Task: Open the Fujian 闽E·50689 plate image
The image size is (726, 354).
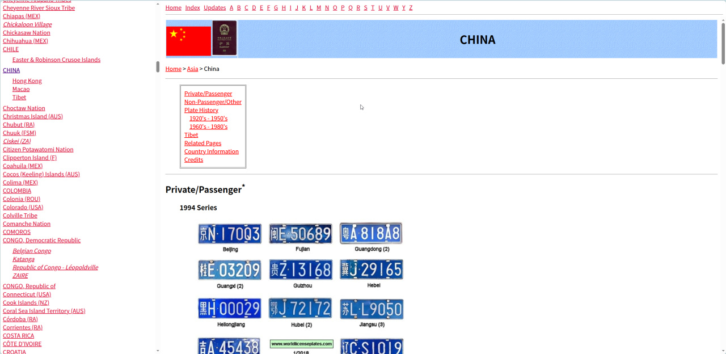Action: (x=301, y=234)
